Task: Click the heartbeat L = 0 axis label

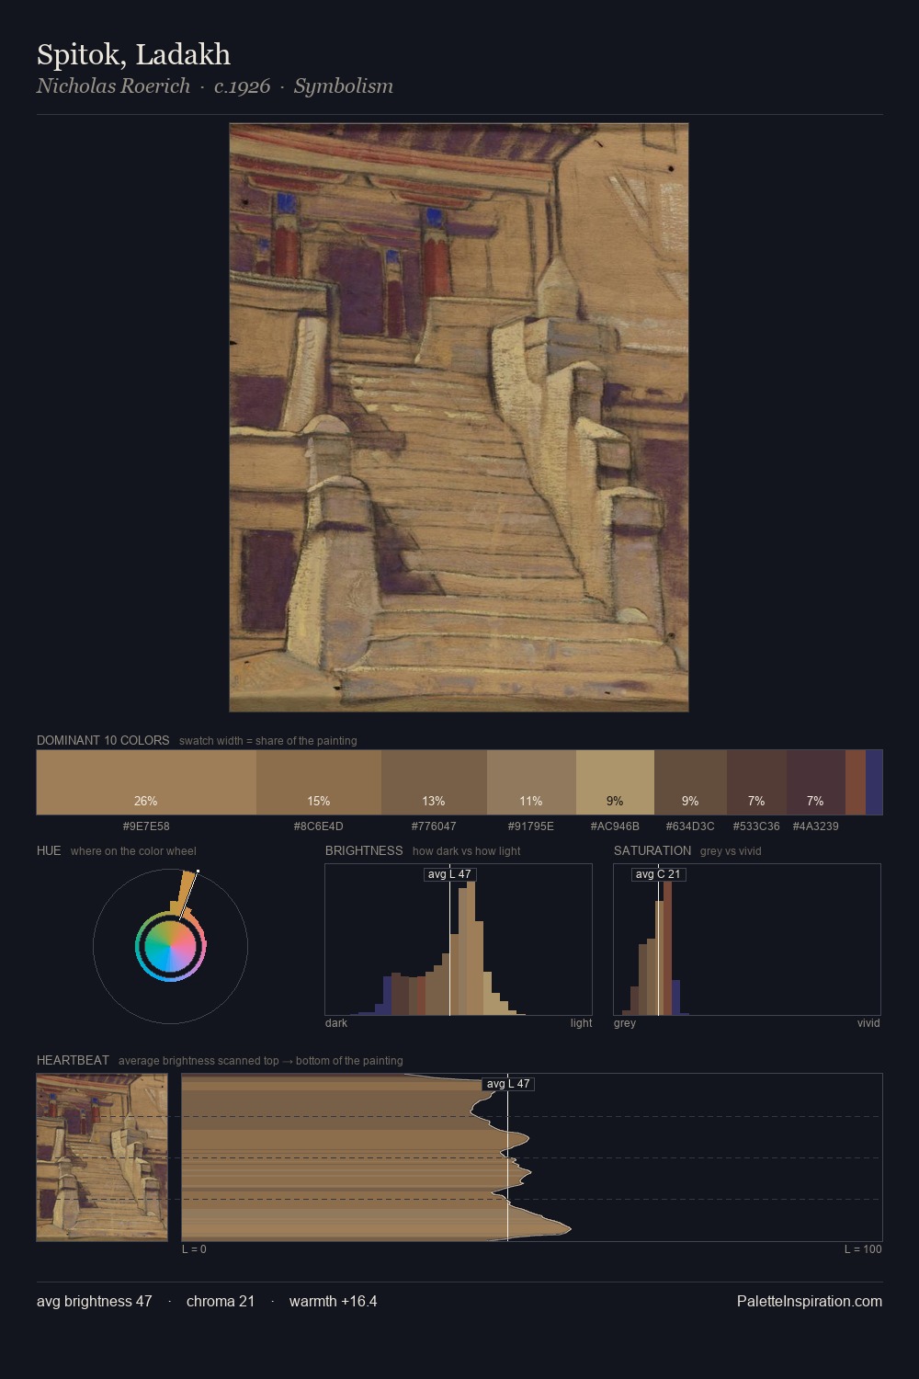Action: pos(194,1248)
